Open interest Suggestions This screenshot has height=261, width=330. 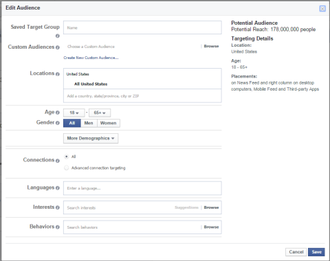point(186,207)
